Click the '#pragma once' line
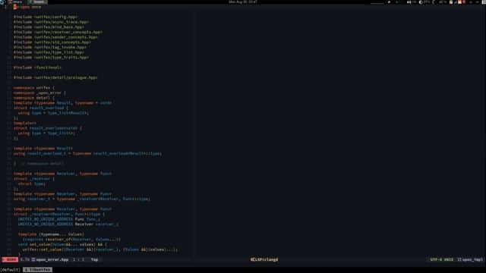The image size is (486, 273). point(27,7)
